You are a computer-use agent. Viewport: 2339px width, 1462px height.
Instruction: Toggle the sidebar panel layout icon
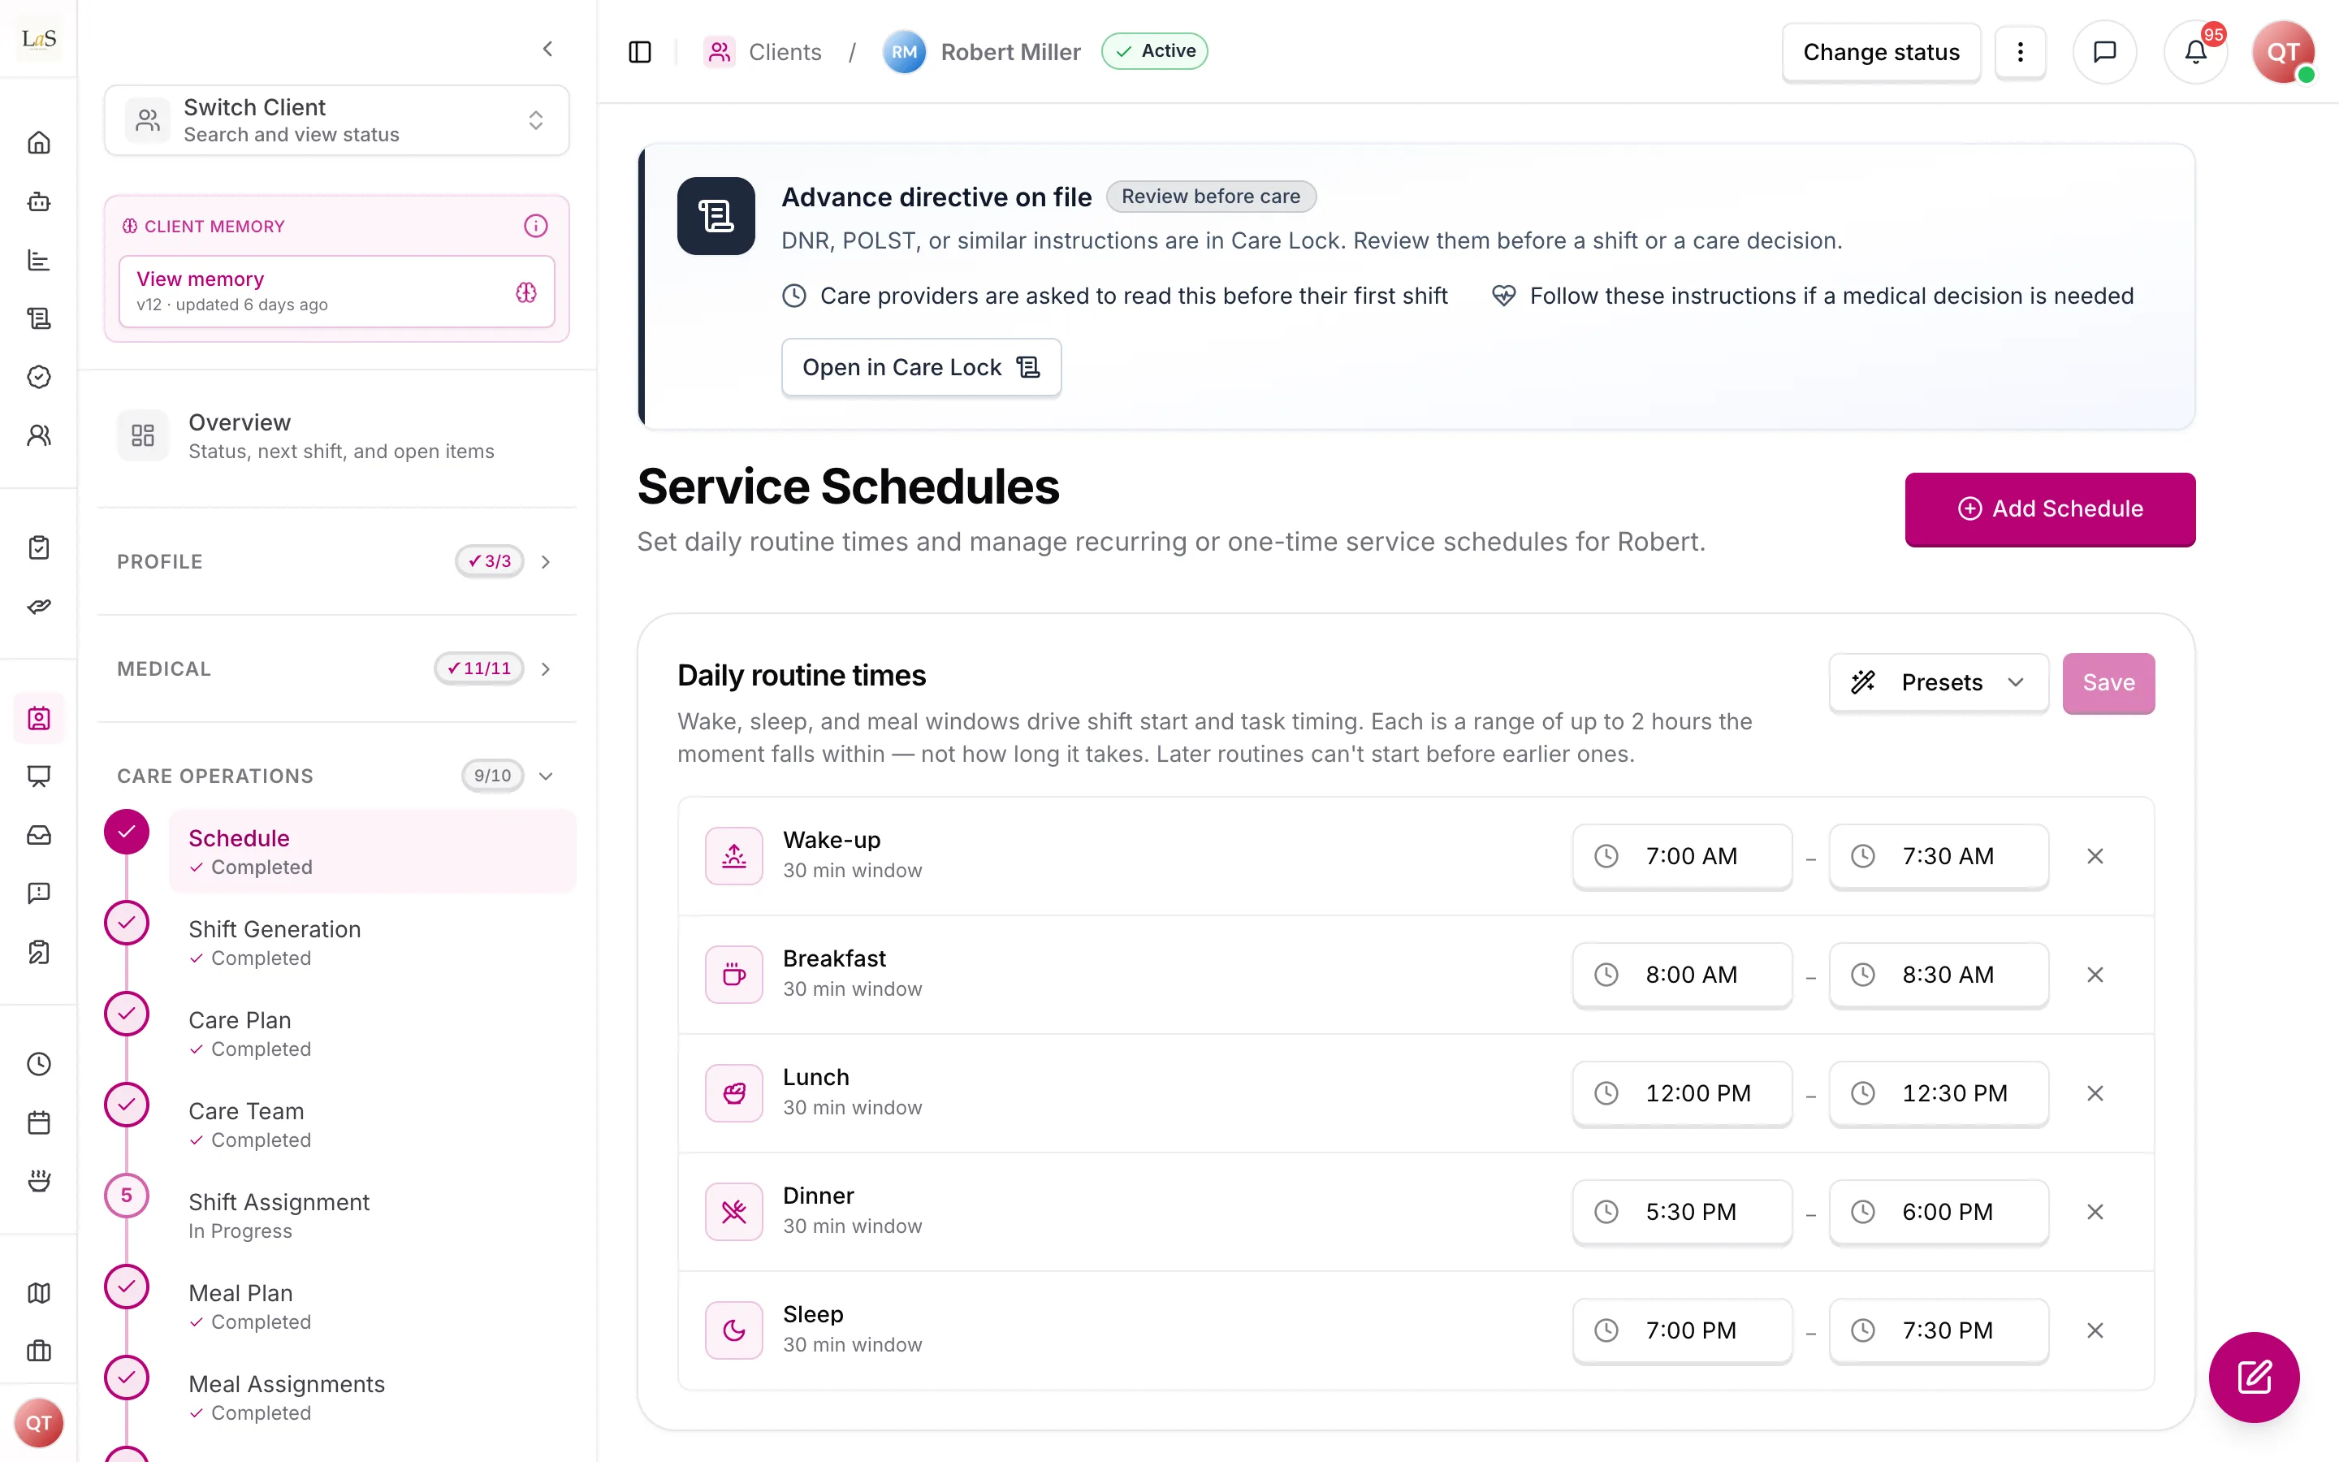tap(640, 52)
